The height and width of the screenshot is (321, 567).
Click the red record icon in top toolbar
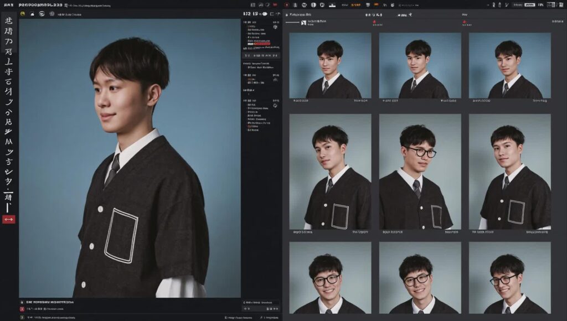(287, 5)
